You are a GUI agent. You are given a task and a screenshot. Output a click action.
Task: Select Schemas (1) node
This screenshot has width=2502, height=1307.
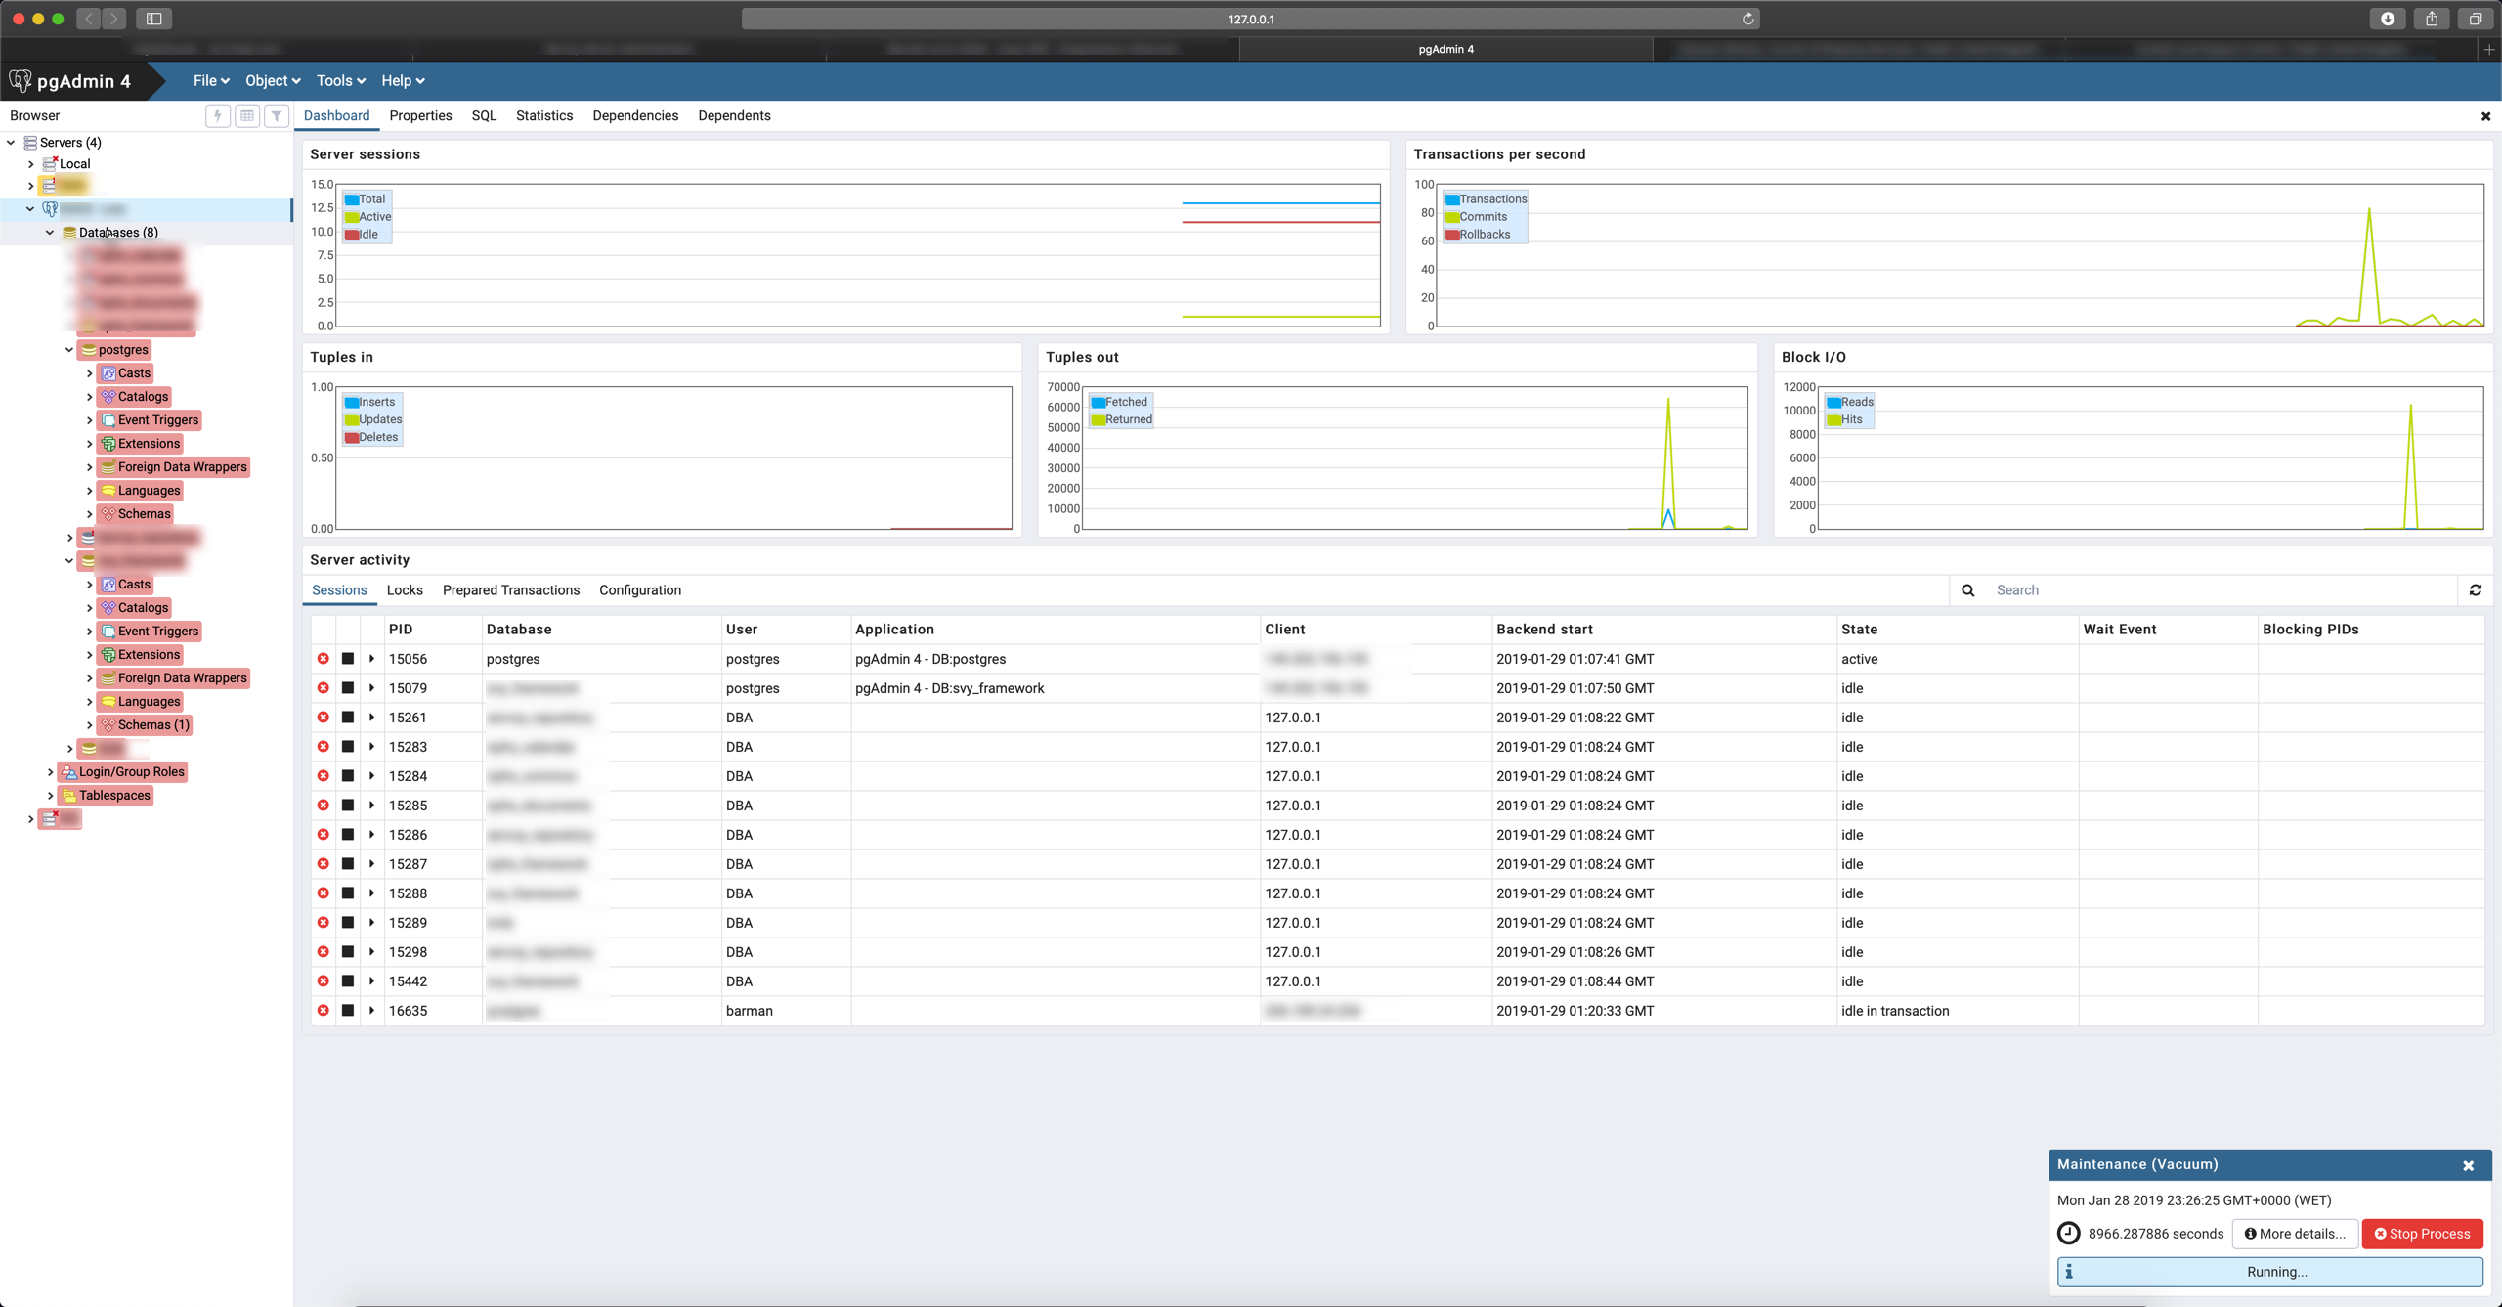coord(153,725)
